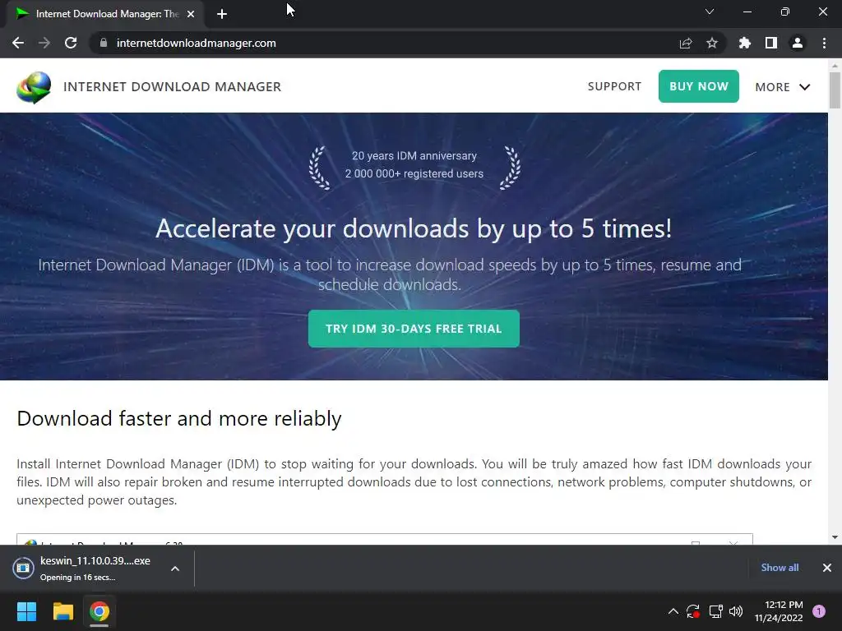Click the sync/update tray icon
This screenshot has height=631, width=842.
coord(693,611)
